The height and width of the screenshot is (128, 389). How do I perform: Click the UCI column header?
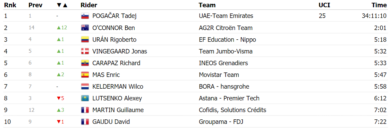point(324,5)
